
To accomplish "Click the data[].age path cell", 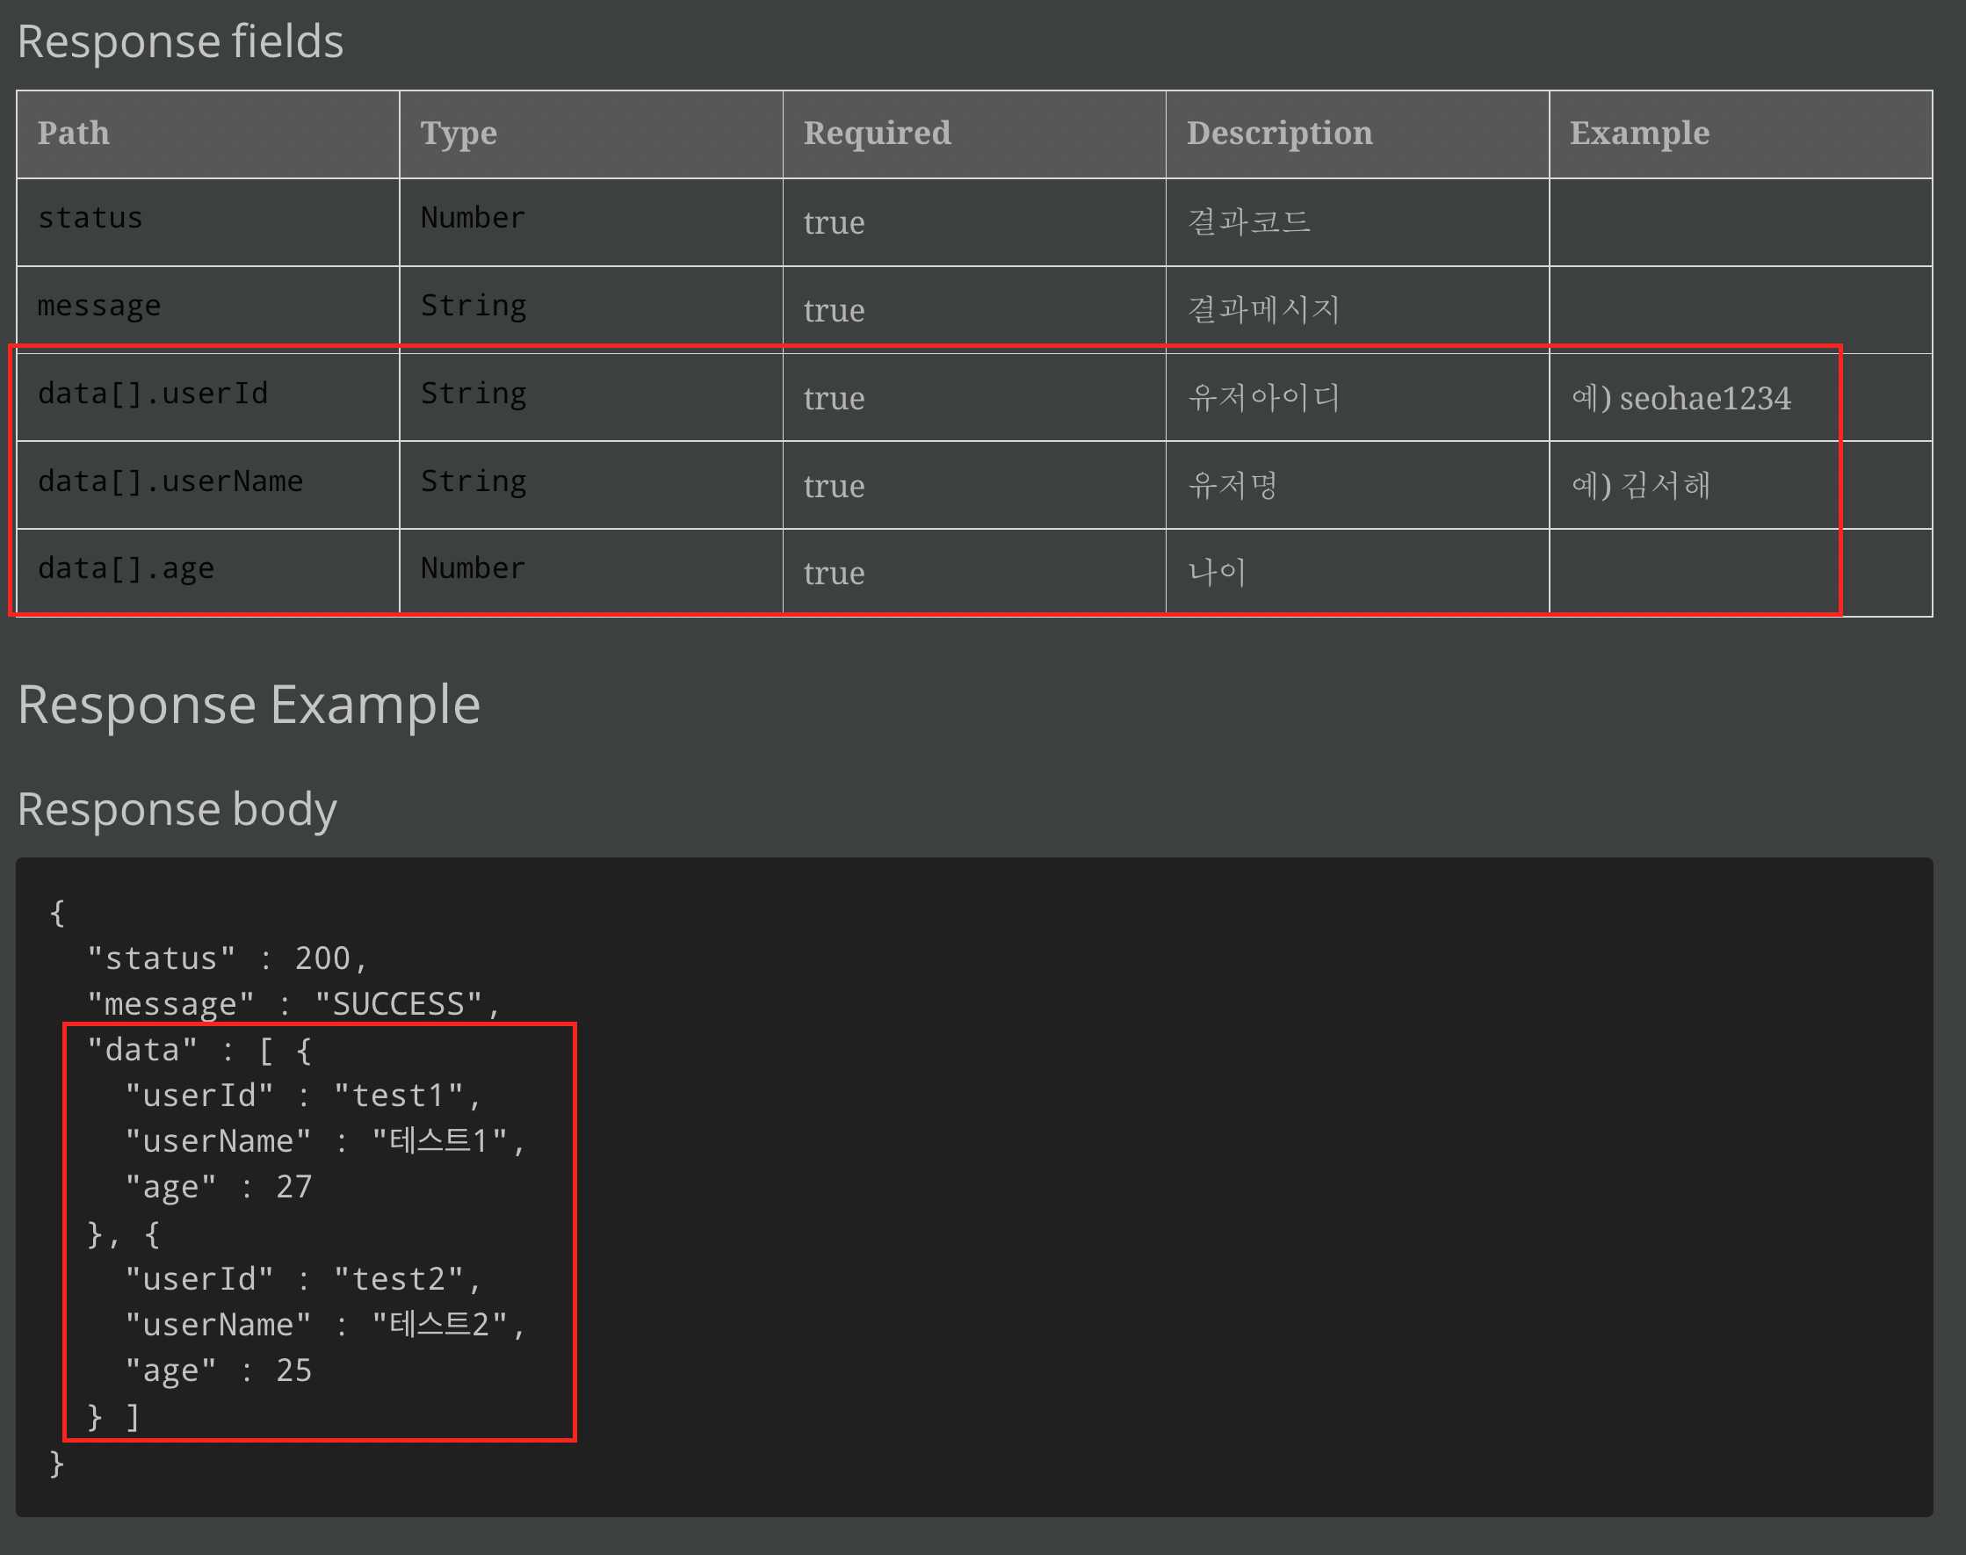I will point(126,569).
